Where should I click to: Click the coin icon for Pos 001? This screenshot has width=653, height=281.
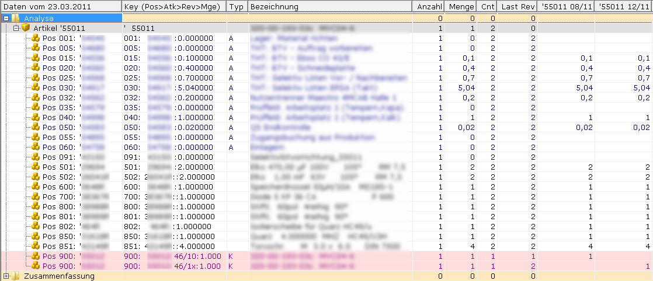point(36,38)
